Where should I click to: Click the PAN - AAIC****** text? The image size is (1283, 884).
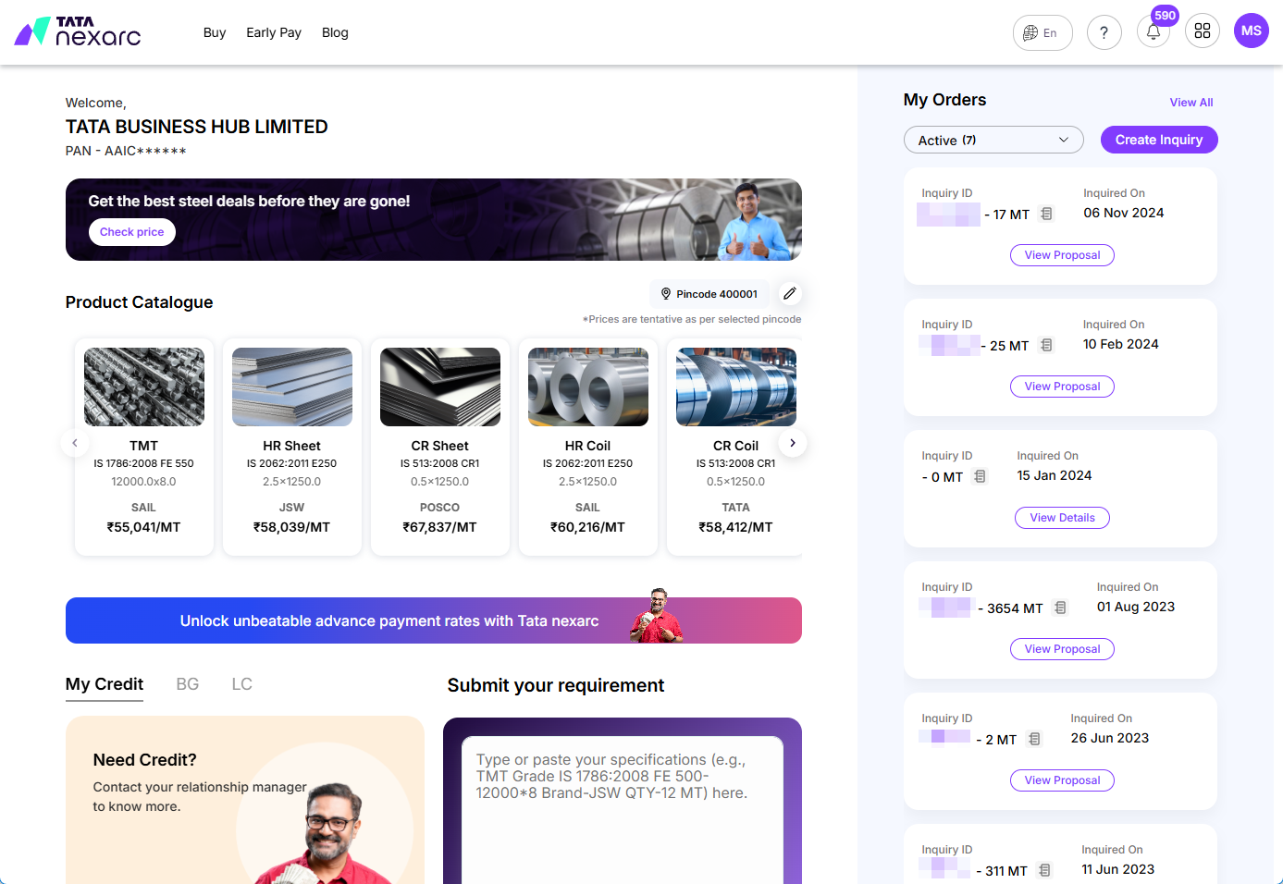(x=126, y=151)
